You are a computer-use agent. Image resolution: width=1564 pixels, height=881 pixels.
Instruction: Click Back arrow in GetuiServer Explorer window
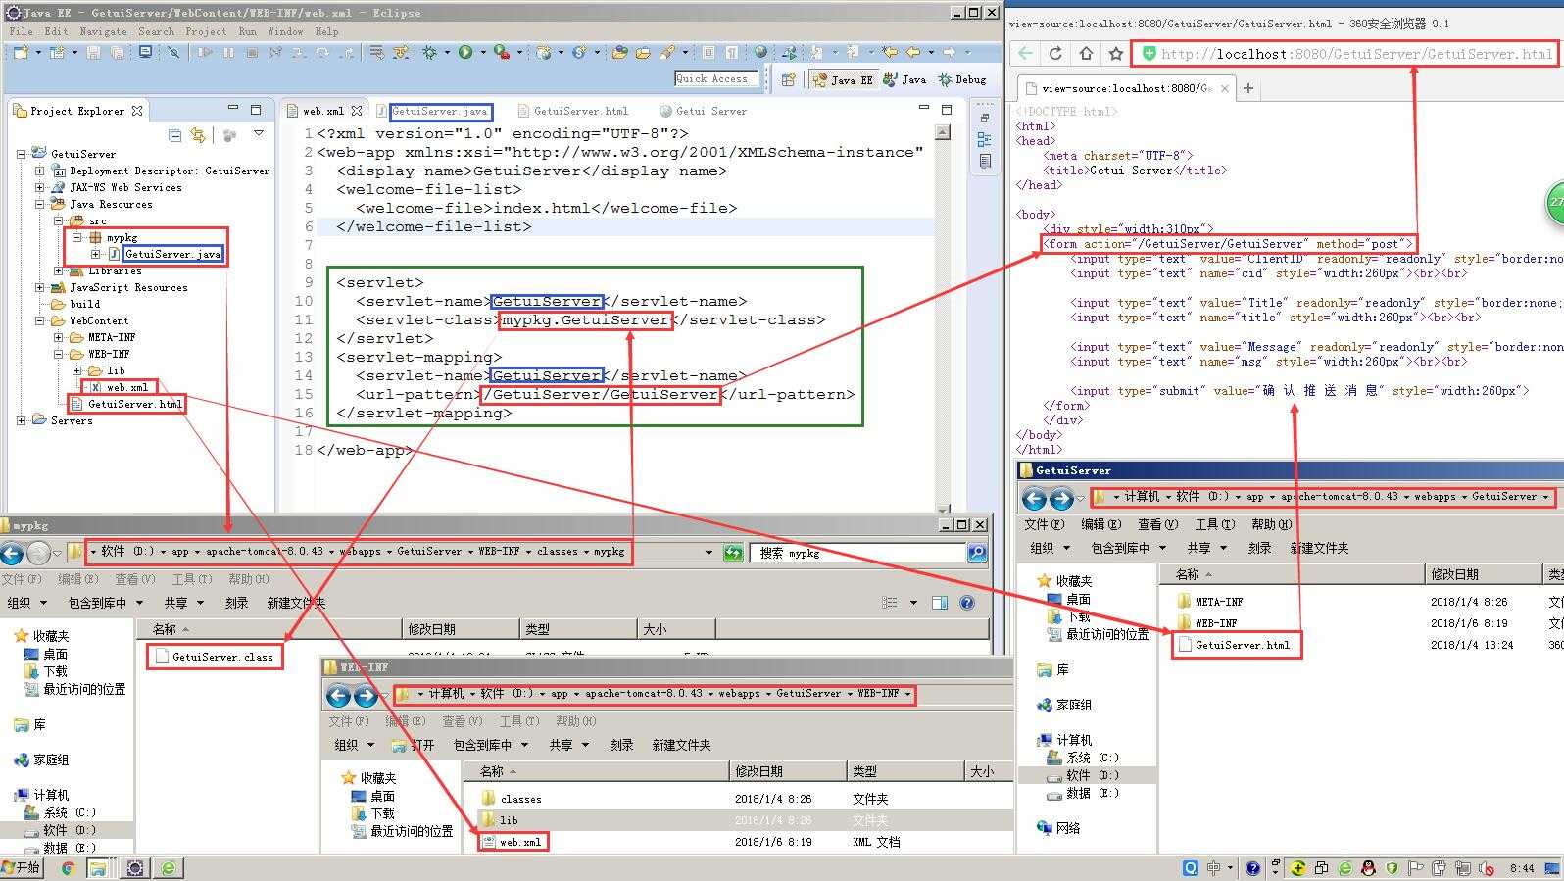[x=1034, y=499]
